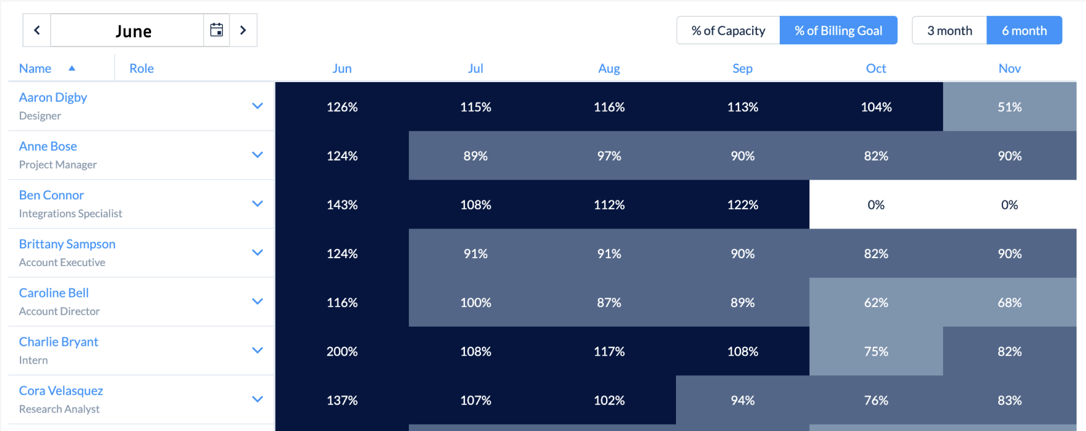
Task: Open Cora Velasquez's row dropdown
Action: click(258, 400)
